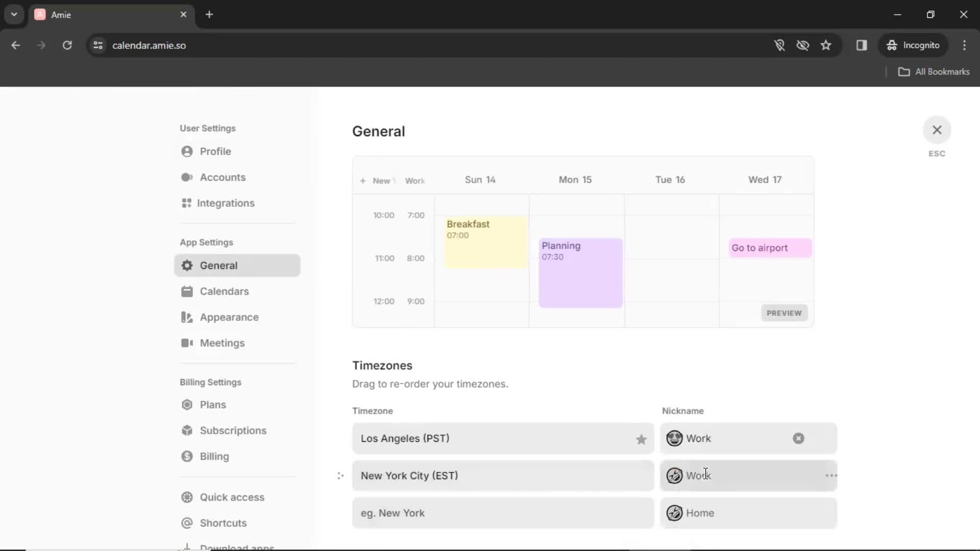Toggle the timezone emoji icon for New York
980x551 pixels.
[674, 475]
